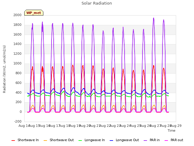Select the PAR in legend entry

tap(152, 140)
